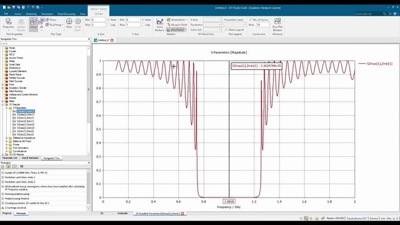Open the File menu
Screen dimensions: 400x225
point(6,14)
